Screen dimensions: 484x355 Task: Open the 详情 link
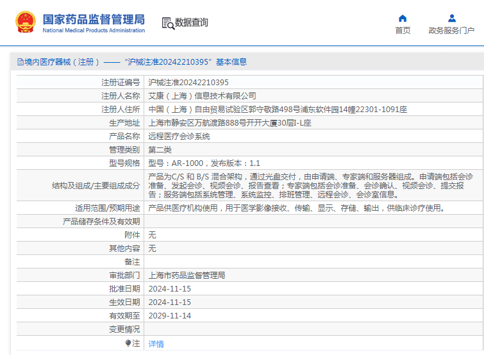156,343
